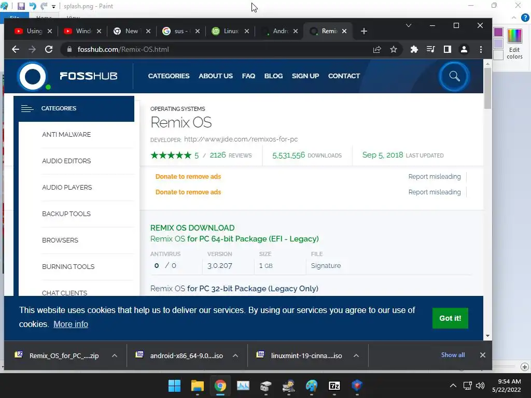Viewport: 531px width, 398px height.
Task: Open the More info cookie link
Action: tap(71, 324)
